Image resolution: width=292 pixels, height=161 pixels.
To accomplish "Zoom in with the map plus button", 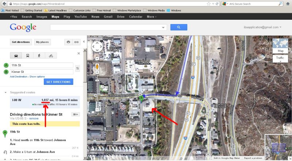I will pyautogui.click(x=97, y=72).
